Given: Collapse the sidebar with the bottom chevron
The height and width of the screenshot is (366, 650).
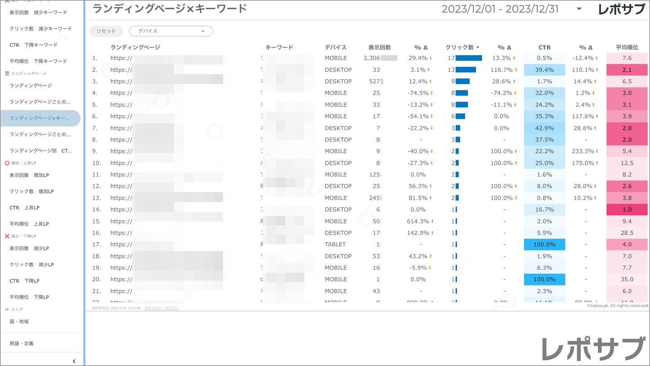Looking at the screenshot, I should coord(74,361).
